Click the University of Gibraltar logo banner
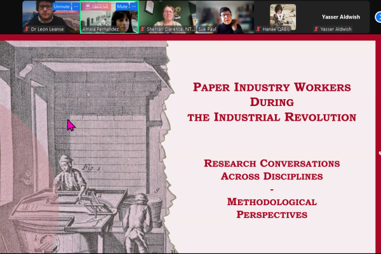The image size is (381, 254). click(x=96, y=6)
